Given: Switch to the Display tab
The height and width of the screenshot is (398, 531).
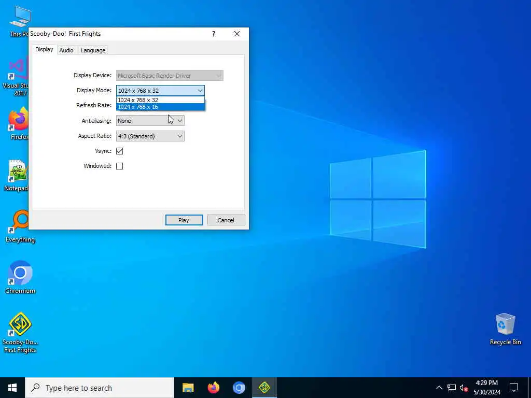Looking at the screenshot, I should 45,49.
